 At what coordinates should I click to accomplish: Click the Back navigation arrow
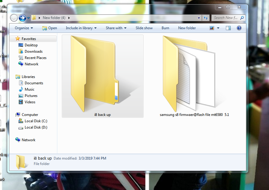[x=14, y=18]
